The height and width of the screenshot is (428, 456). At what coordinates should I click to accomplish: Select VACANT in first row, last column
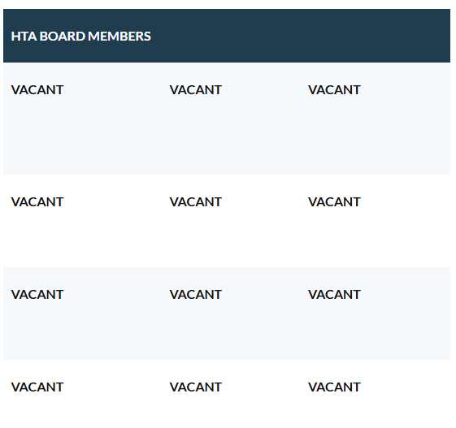[334, 90]
